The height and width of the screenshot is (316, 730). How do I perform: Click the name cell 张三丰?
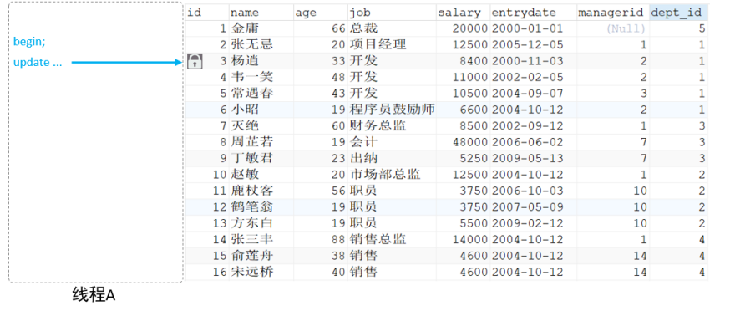pyautogui.click(x=261, y=240)
